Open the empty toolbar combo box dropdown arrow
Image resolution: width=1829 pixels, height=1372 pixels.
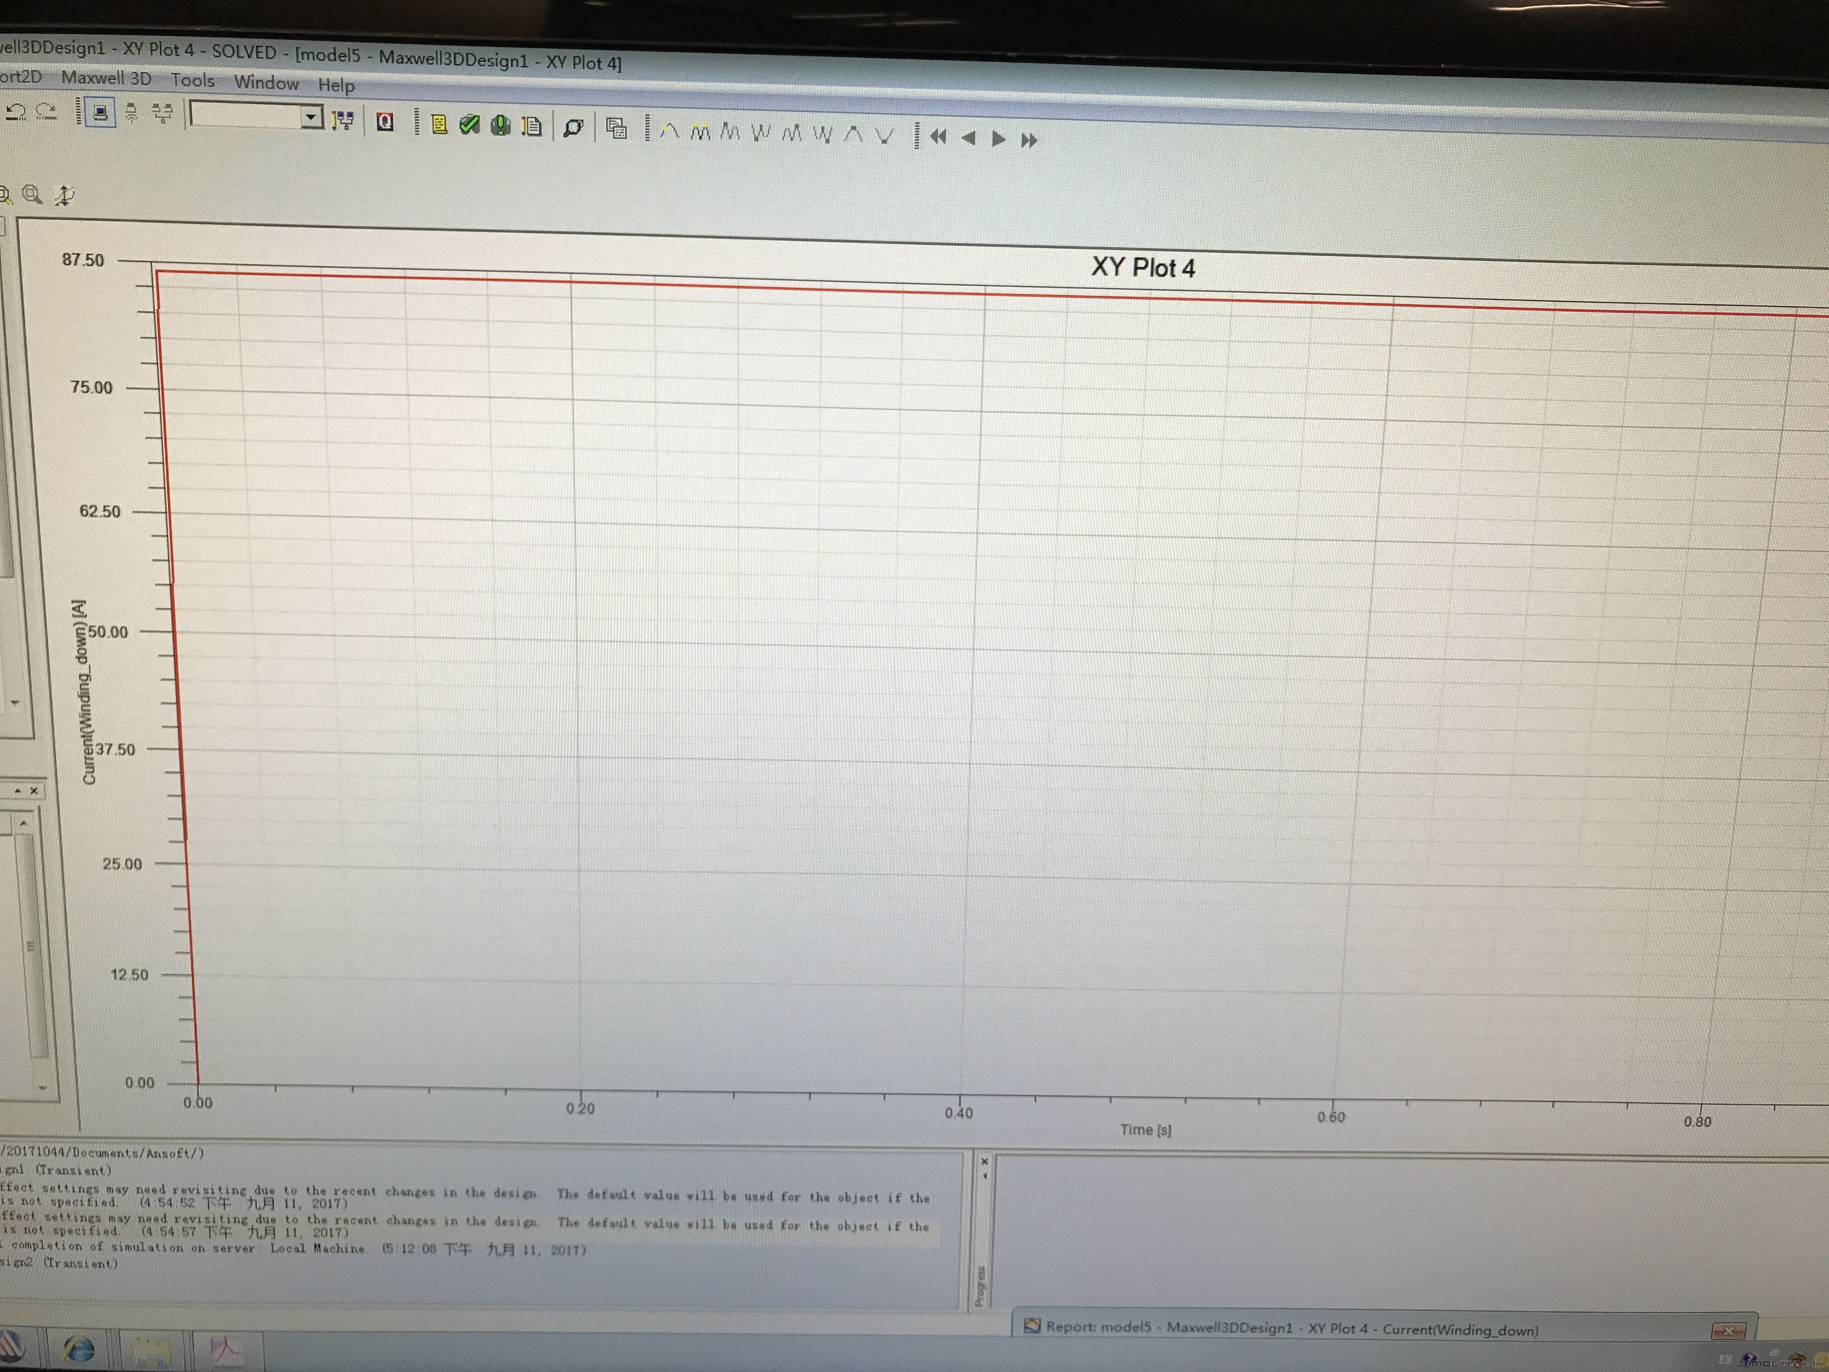[311, 118]
